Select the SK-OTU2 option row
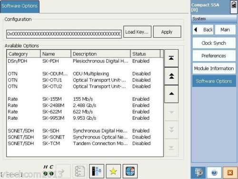Viewport: 238px width, 179px height. (85, 86)
